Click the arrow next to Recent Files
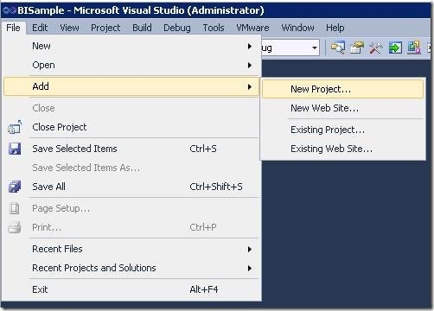This screenshot has width=434, height=311. (x=250, y=249)
